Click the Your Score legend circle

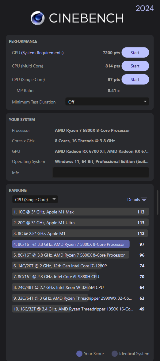(79, 354)
